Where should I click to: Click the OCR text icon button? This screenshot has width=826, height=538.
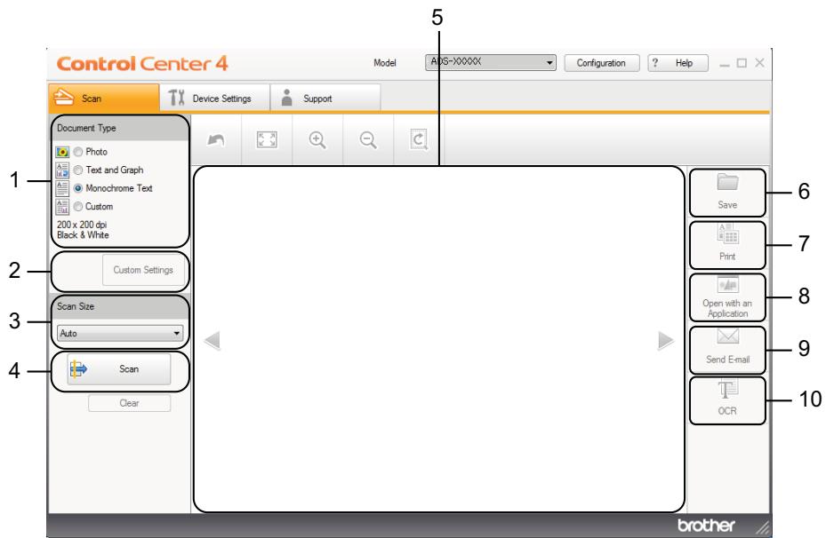click(727, 400)
